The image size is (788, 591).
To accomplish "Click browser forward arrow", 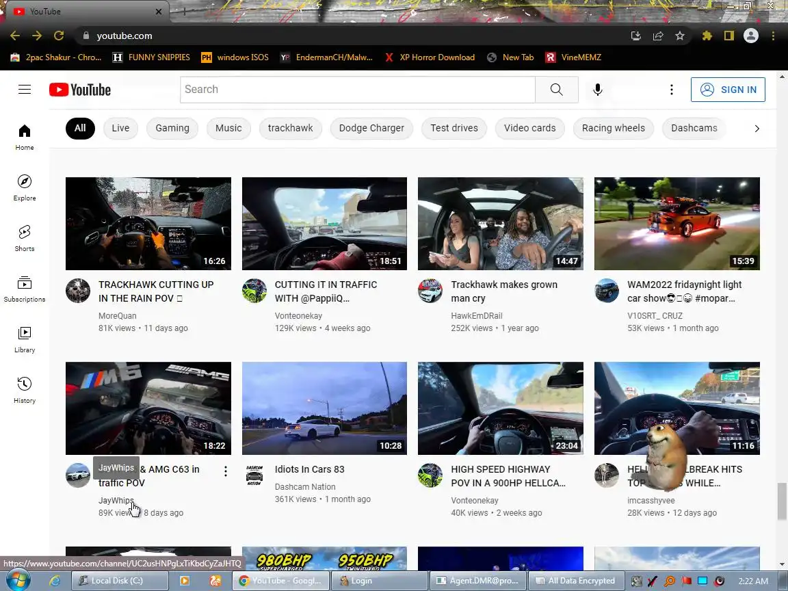I will pyautogui.click(x=37, y=36).
